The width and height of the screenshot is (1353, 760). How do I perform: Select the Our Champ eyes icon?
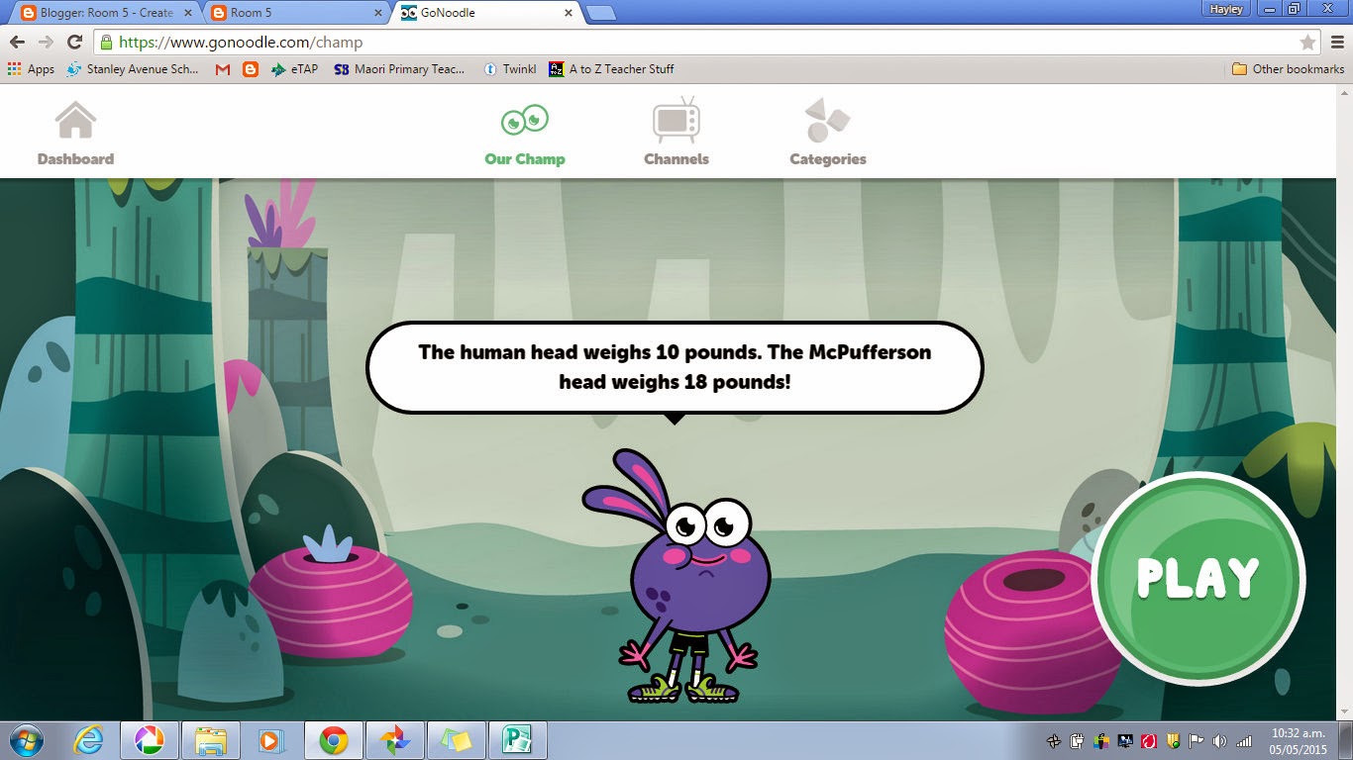pos(524,121)
